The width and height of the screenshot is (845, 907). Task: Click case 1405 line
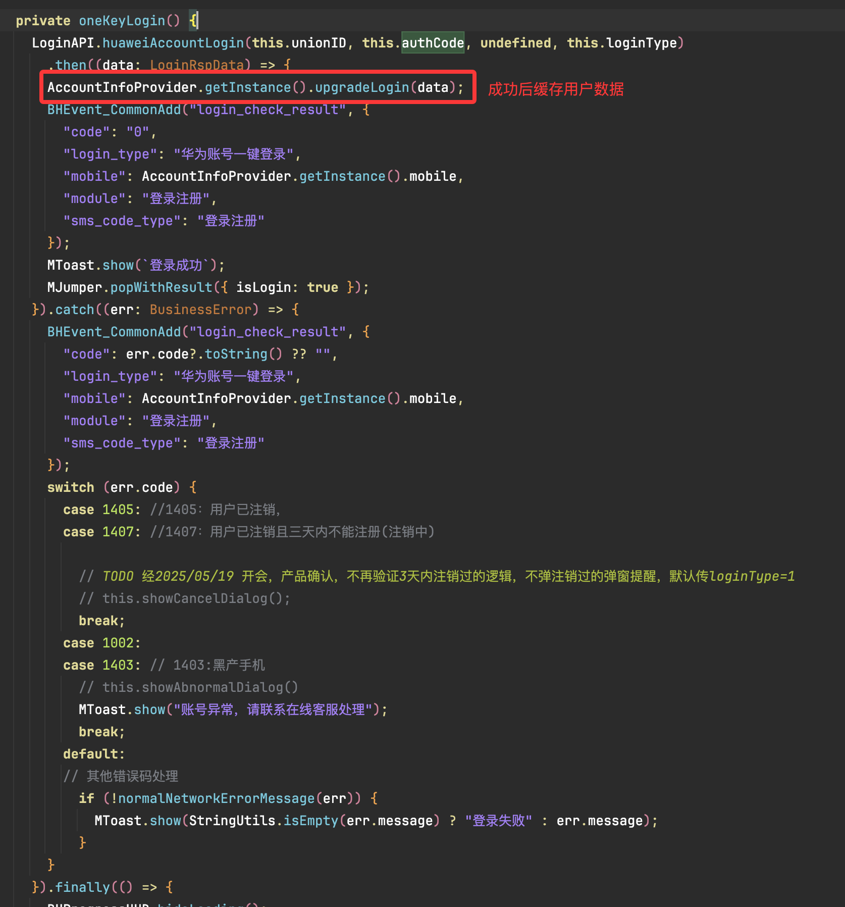point(172,510)
